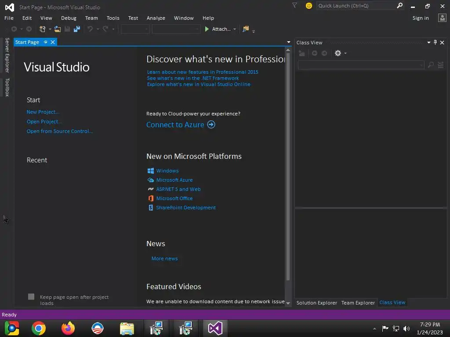Expand the Toolbox side tab

pyautogui.click(x=7, y=87)
